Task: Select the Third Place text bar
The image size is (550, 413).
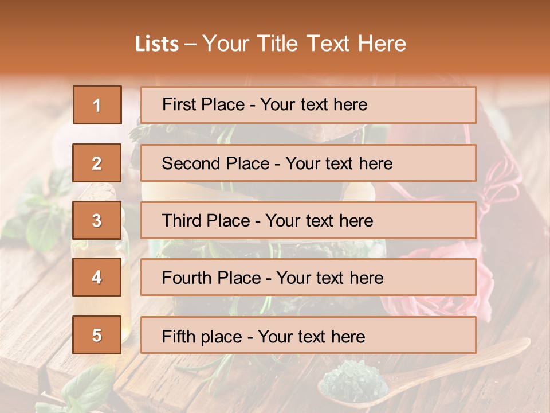Action: 308,220
